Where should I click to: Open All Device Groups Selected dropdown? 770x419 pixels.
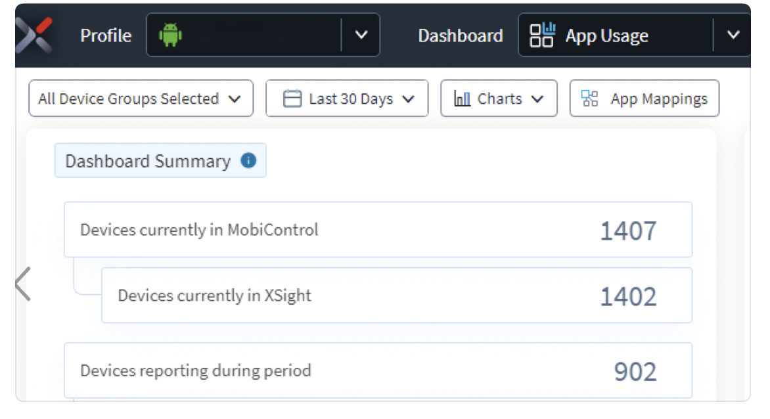point(141,99)
